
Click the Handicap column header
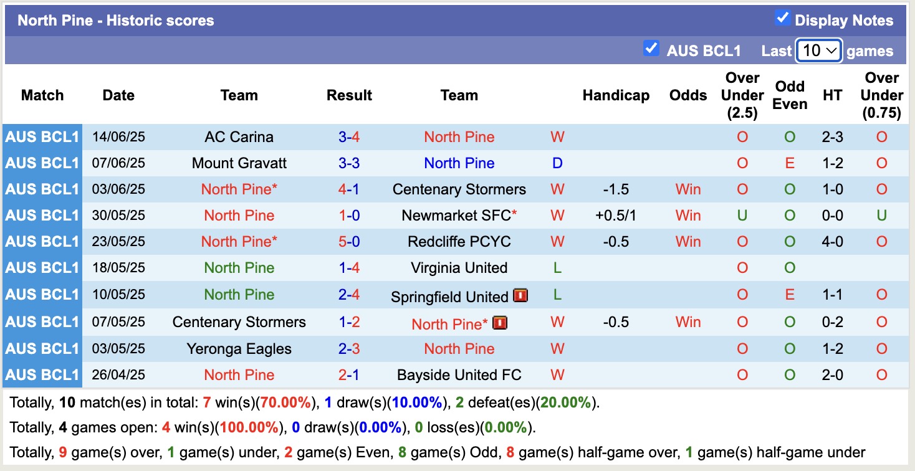[x=616, y=95]
